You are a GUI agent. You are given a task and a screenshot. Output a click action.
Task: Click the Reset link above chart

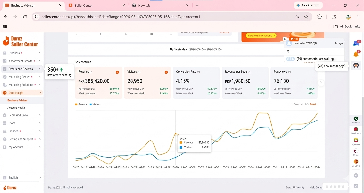(313, 104)
